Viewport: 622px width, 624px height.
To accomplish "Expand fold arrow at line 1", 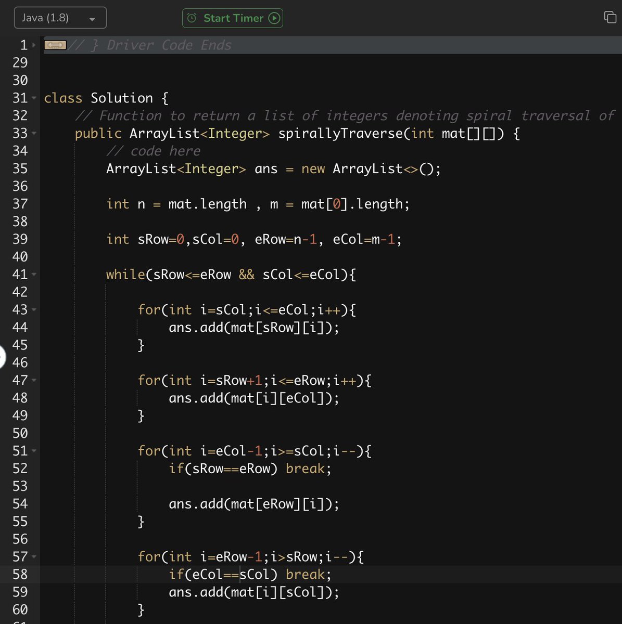I will click(34, 45).
